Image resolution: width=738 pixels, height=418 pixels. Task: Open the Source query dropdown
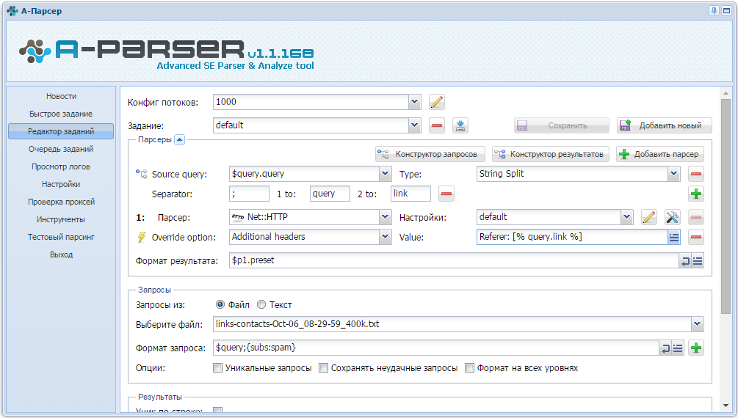385,174
